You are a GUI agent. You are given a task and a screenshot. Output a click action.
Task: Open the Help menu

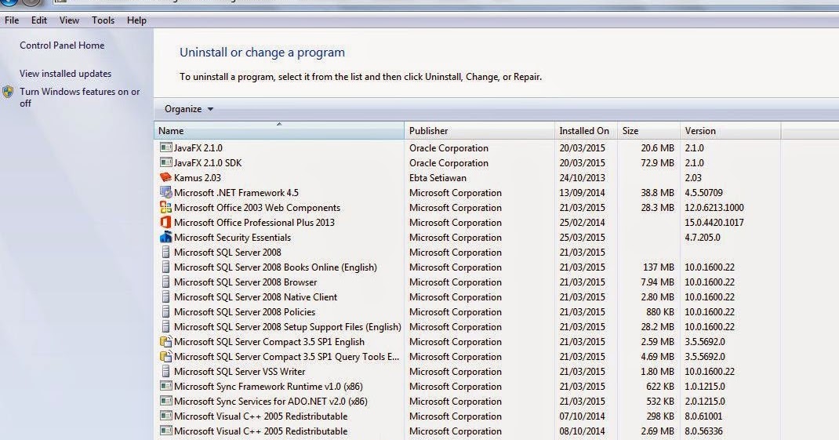pos(136,20)
